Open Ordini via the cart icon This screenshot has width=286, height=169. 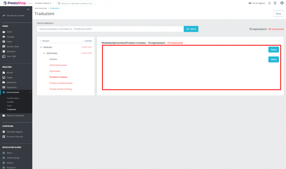point(4,31)
